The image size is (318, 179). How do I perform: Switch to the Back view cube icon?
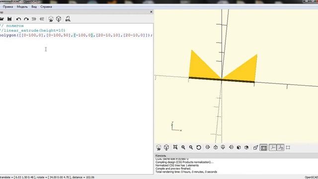click(x=246, y=147)
